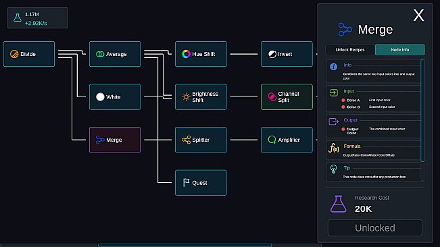Close the Merge info panel

coord(418,15)
